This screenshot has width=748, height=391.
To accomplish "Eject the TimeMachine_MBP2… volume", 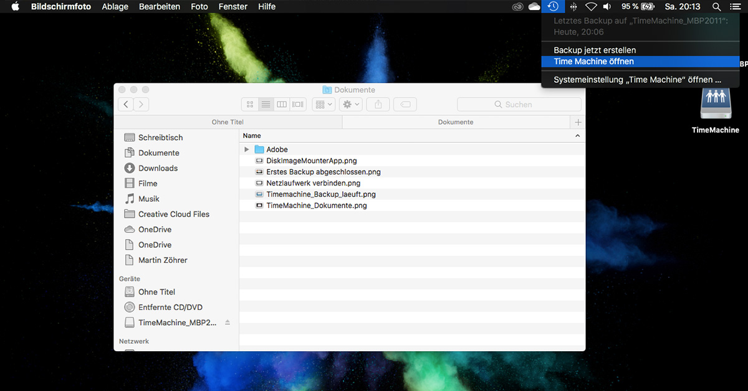I will pyautogui.click(x=228, y=323).
